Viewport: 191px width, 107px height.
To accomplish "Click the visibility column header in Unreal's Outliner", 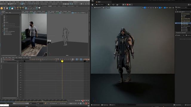I will (x=176, y=12).
